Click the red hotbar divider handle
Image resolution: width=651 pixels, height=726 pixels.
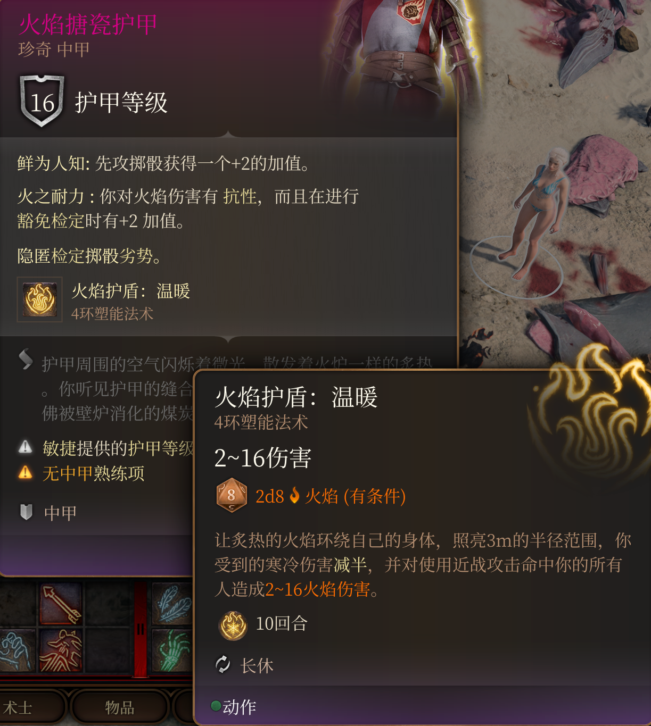[141, 629]
